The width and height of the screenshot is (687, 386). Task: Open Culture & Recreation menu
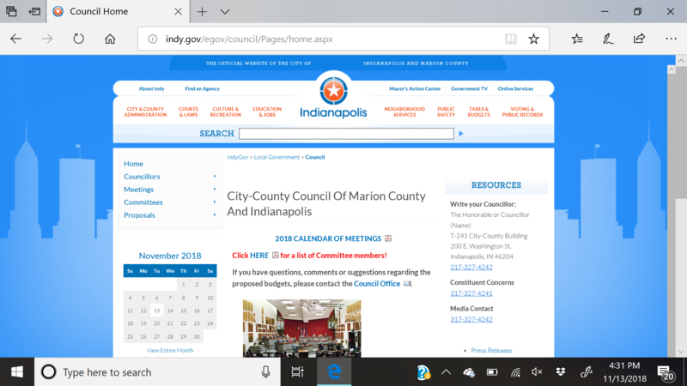click(225, 112)
